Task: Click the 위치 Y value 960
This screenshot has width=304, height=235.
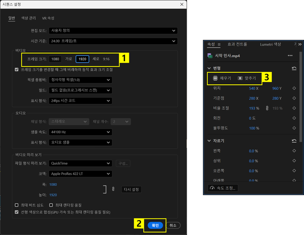Action: 275,88
